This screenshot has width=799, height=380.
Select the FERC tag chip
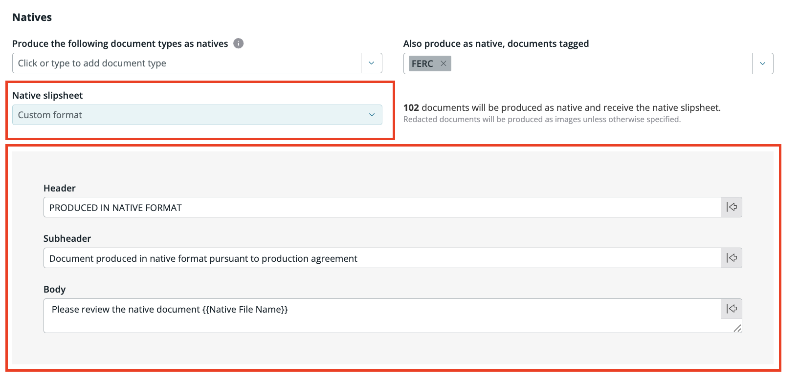(422, 63)
